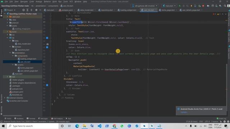Open the TODO tool window
This screenshot has height=129, width=230.
click(x=8, y=119)
